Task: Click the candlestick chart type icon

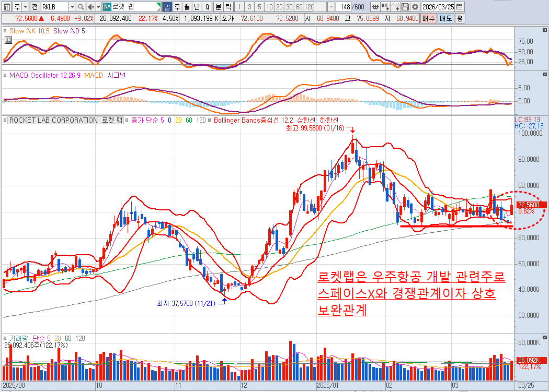Action: pos(385,7)
